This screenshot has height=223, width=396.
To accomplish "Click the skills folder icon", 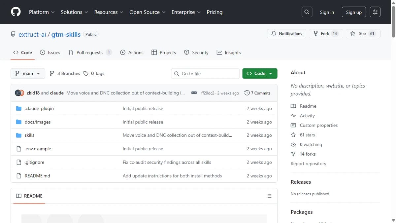I will [x=19, y=135].
